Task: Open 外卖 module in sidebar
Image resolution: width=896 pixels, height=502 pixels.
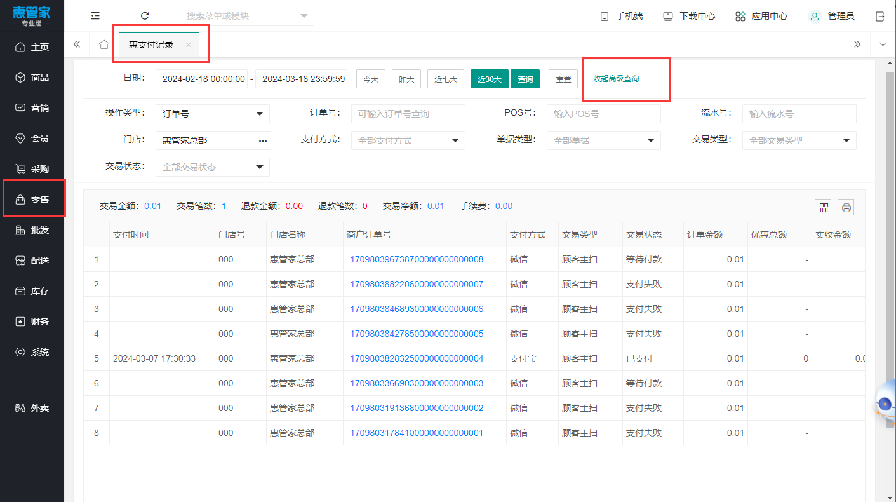Action: coord(32,408)
